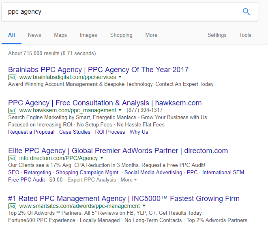Switch to the Images tab
The width and height of the screenshot is (268, 233).
click(x=88, y=35)
